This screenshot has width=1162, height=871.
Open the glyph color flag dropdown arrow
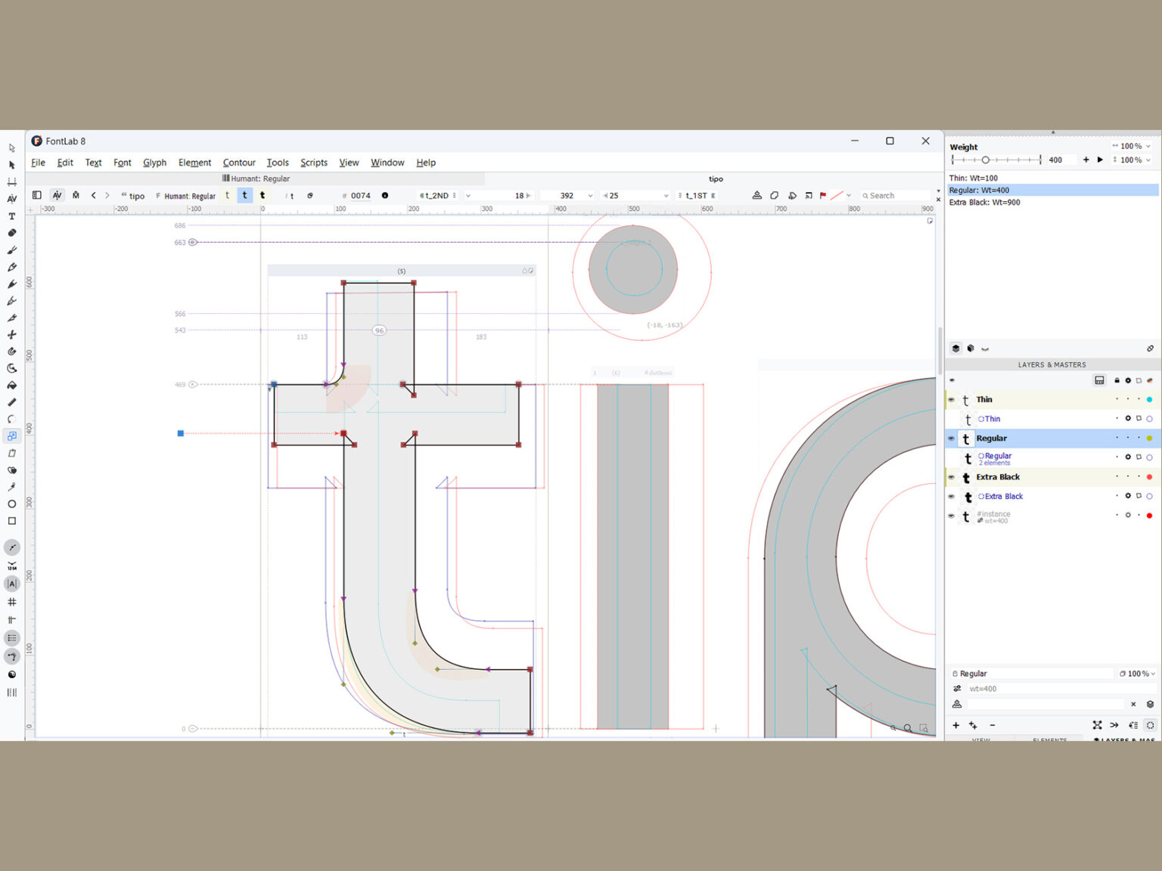(849, 196)
